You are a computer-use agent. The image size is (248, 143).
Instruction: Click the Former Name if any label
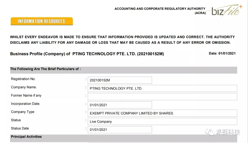[26, 96]
